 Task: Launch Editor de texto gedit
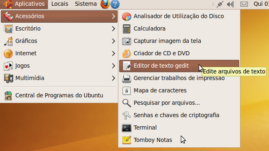click(179, 66)
